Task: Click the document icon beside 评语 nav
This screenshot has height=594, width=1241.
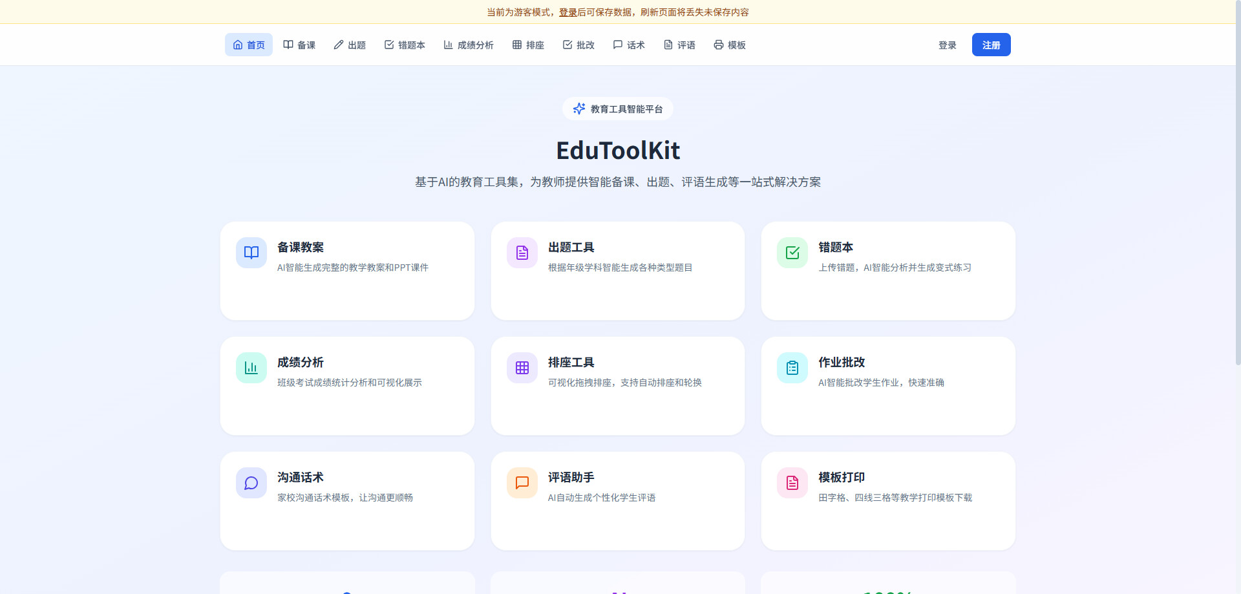Action: pyautogui.click(x=668, y=45)
